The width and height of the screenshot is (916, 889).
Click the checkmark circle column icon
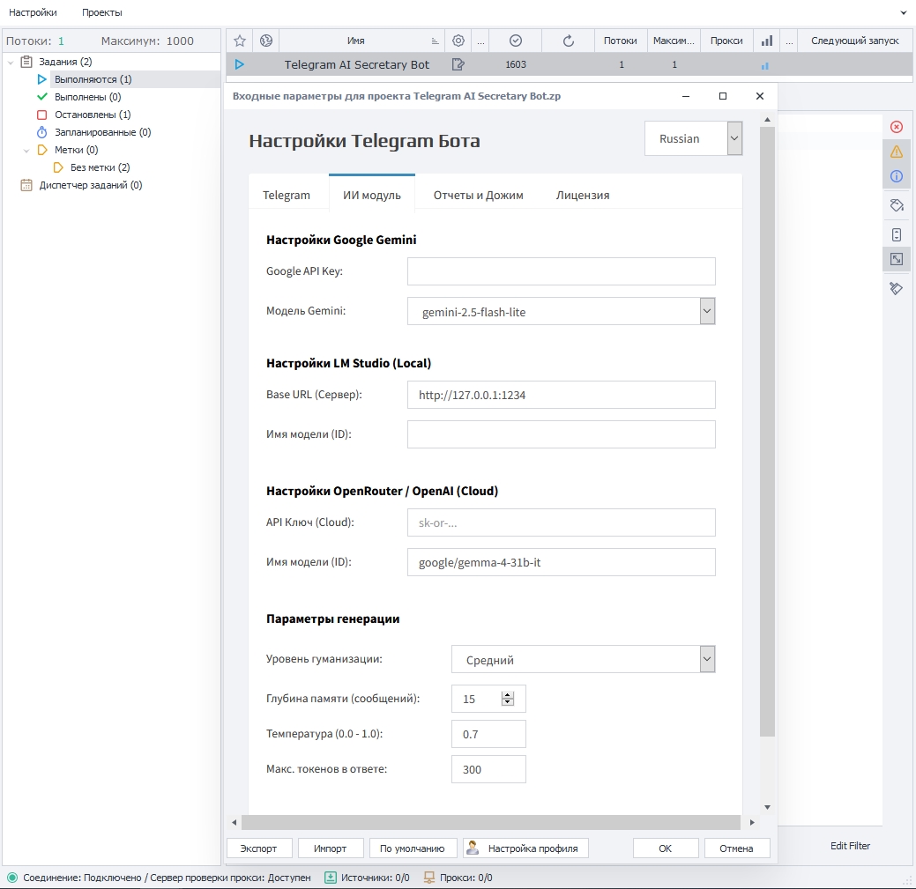click(x=515, y=41)
